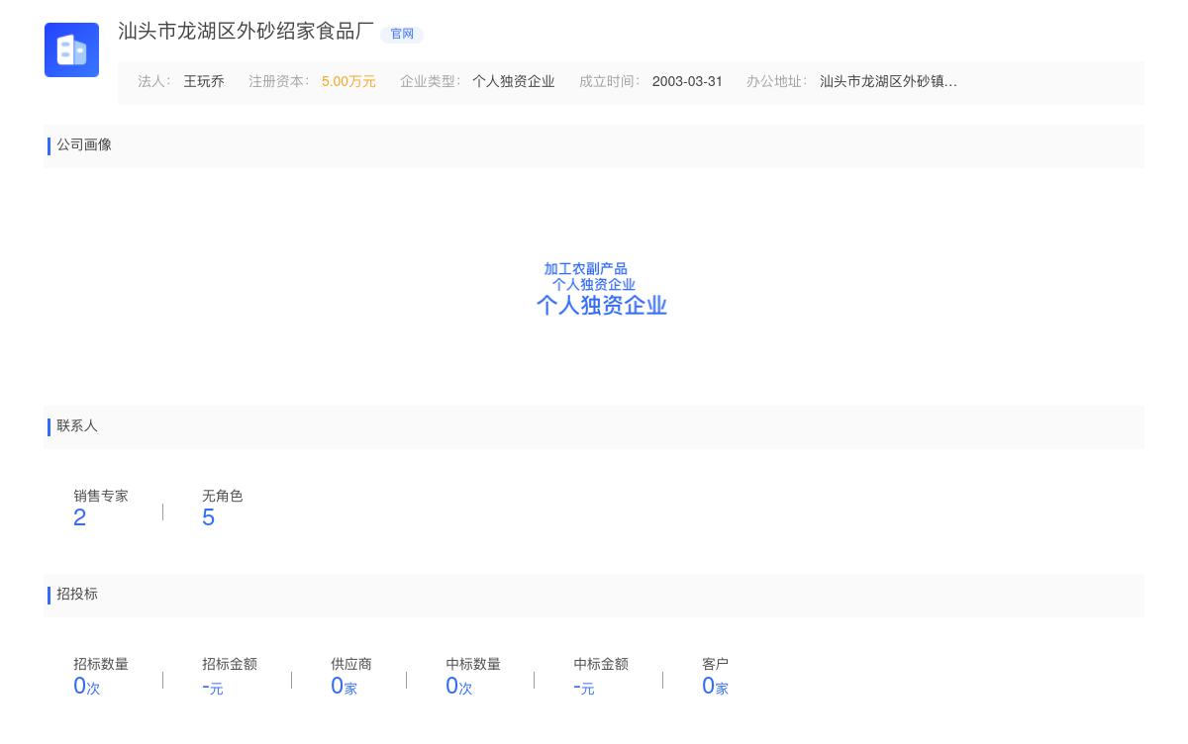Click the largest 个人独资企业 word cloud tag
The image size is (1188, 744).
pos(602,306)
